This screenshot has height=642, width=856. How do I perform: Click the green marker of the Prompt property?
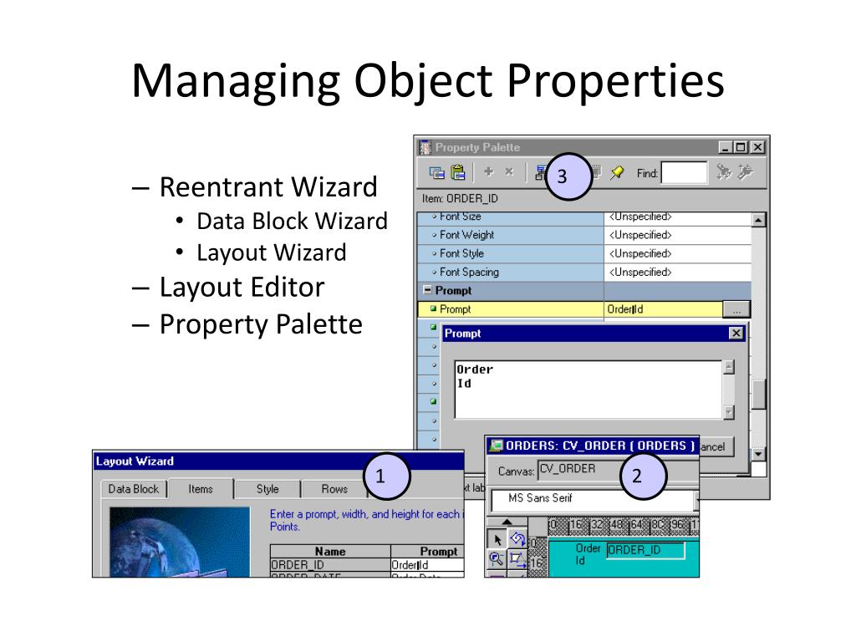point(434,308)
